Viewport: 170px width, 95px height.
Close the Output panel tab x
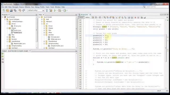pos(30,51)
